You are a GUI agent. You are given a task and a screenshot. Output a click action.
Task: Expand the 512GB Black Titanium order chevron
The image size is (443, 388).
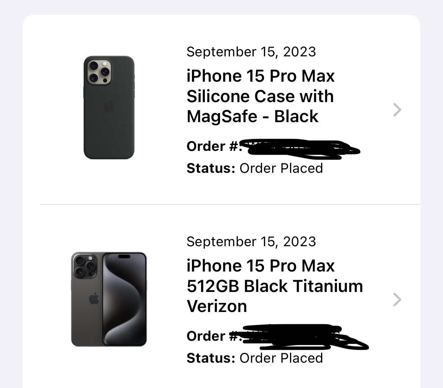(x=397, y=300)
